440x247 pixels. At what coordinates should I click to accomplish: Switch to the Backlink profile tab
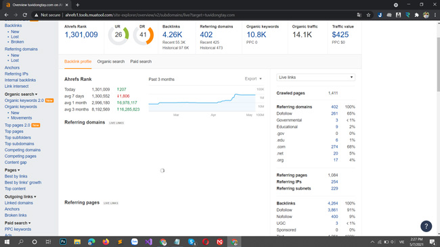click(78, 61)
